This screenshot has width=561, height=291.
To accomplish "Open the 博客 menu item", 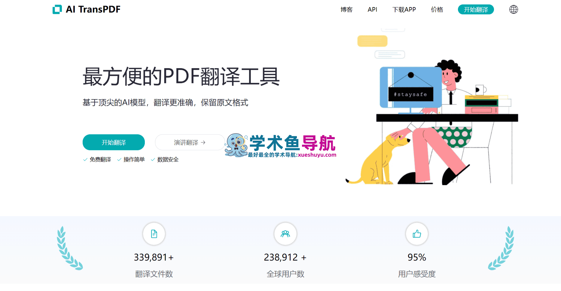I will coord(346,10).
